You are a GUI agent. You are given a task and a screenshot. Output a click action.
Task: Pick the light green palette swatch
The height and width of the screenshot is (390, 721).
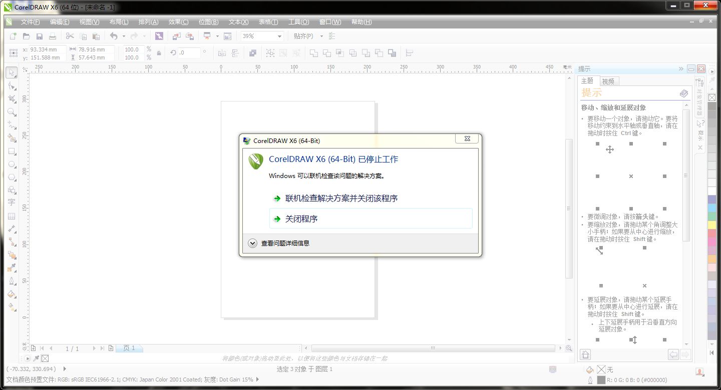(712, 216)
